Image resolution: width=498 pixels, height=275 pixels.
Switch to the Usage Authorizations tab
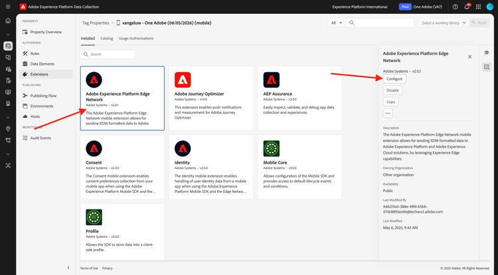(x=136, y=38)
